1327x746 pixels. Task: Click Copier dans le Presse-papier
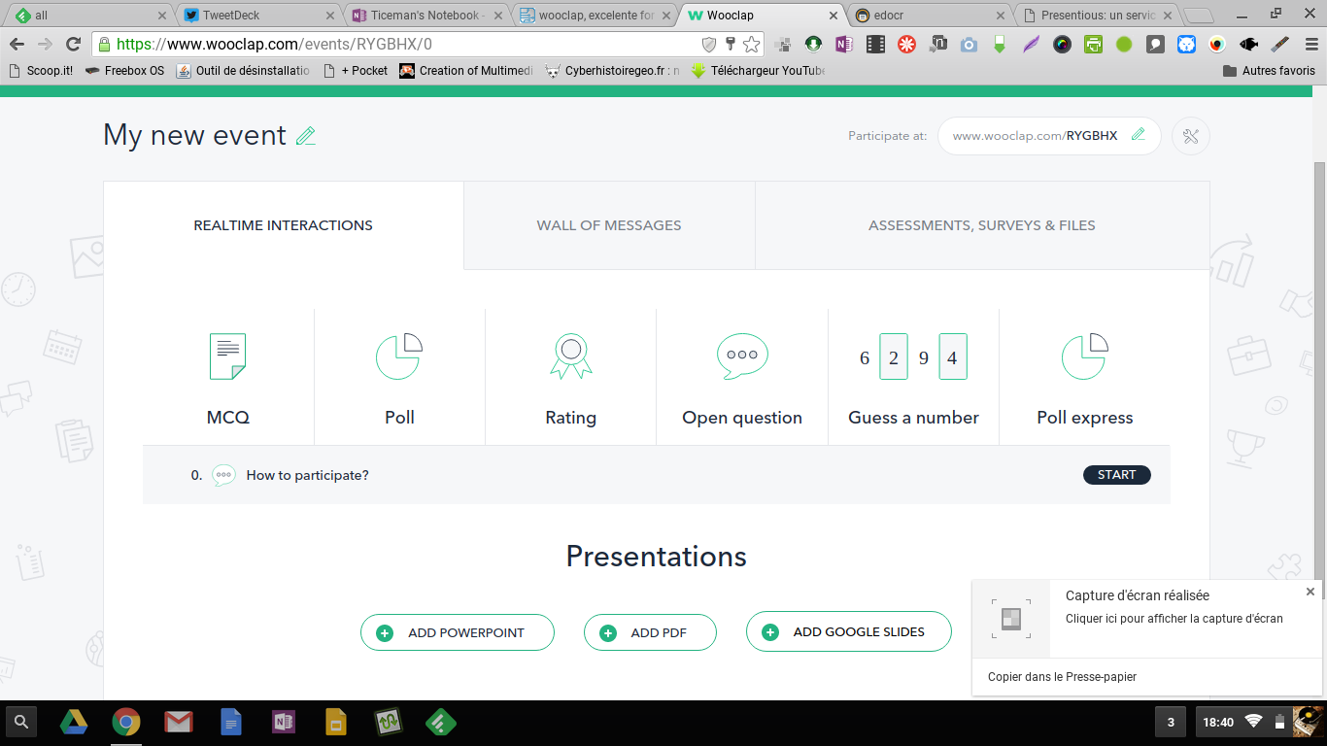[1062, 677]
